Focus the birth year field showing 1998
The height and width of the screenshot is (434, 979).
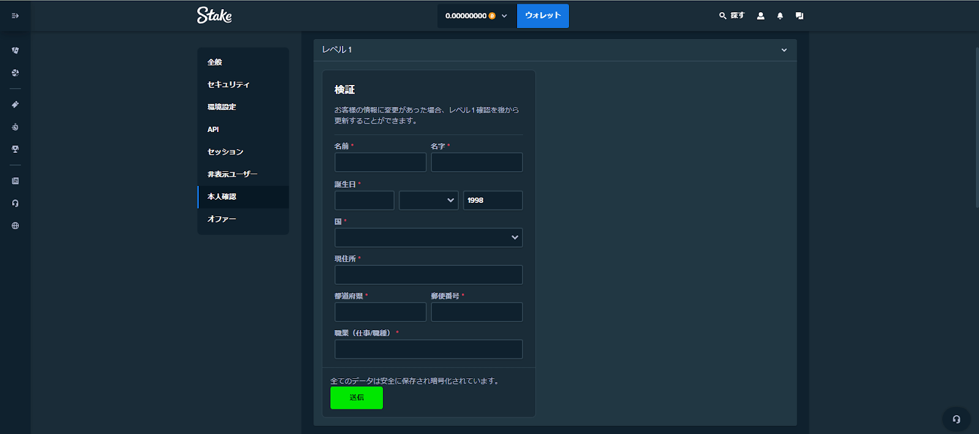point(493,200)
